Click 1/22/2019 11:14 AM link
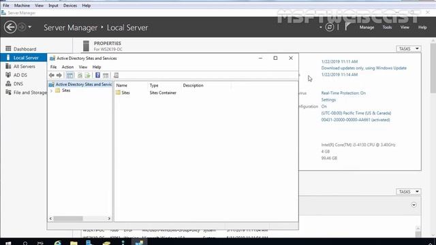The image size is (436, 245). pos(339,75)
